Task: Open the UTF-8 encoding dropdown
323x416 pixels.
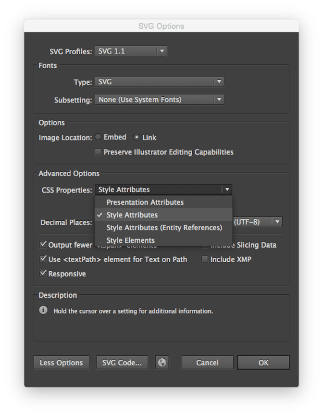Action: pos(277,222)
